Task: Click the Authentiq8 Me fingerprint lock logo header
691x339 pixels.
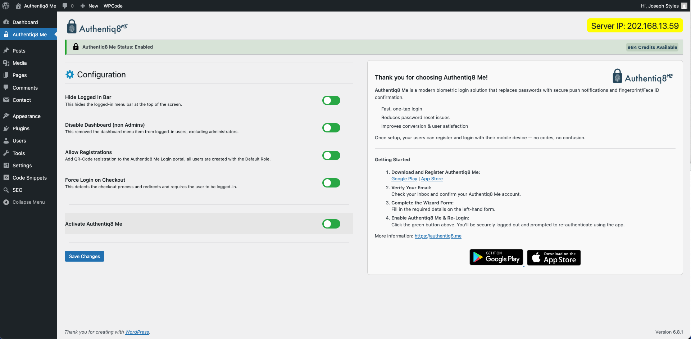Action: (x=97, y=27)
